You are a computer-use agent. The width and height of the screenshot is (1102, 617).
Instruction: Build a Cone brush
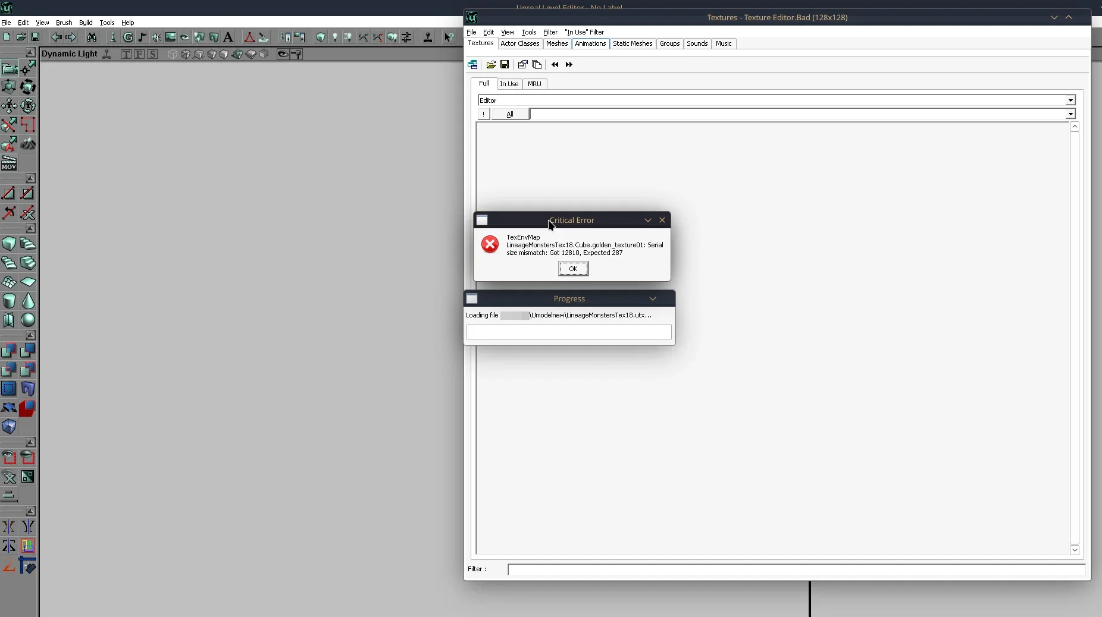[x=28, y=301]
